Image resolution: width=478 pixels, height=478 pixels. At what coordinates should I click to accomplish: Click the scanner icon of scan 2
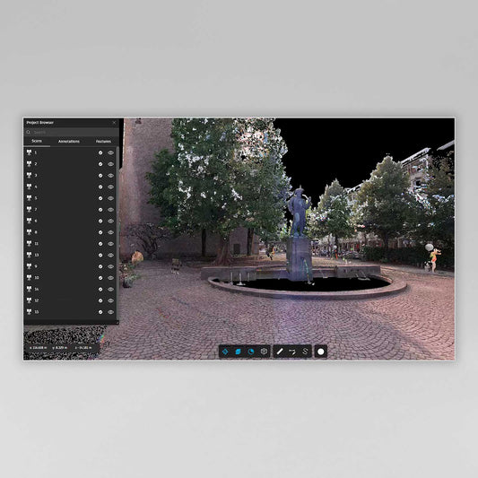(x=30, y=164)
